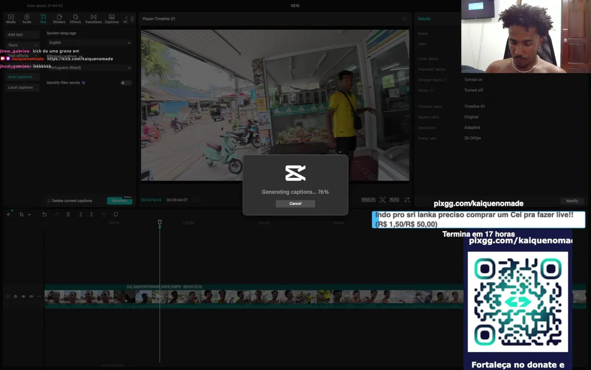Screen dimensions: 591x370
Task: Expand cursor tool options arrow
Action: 29,215
